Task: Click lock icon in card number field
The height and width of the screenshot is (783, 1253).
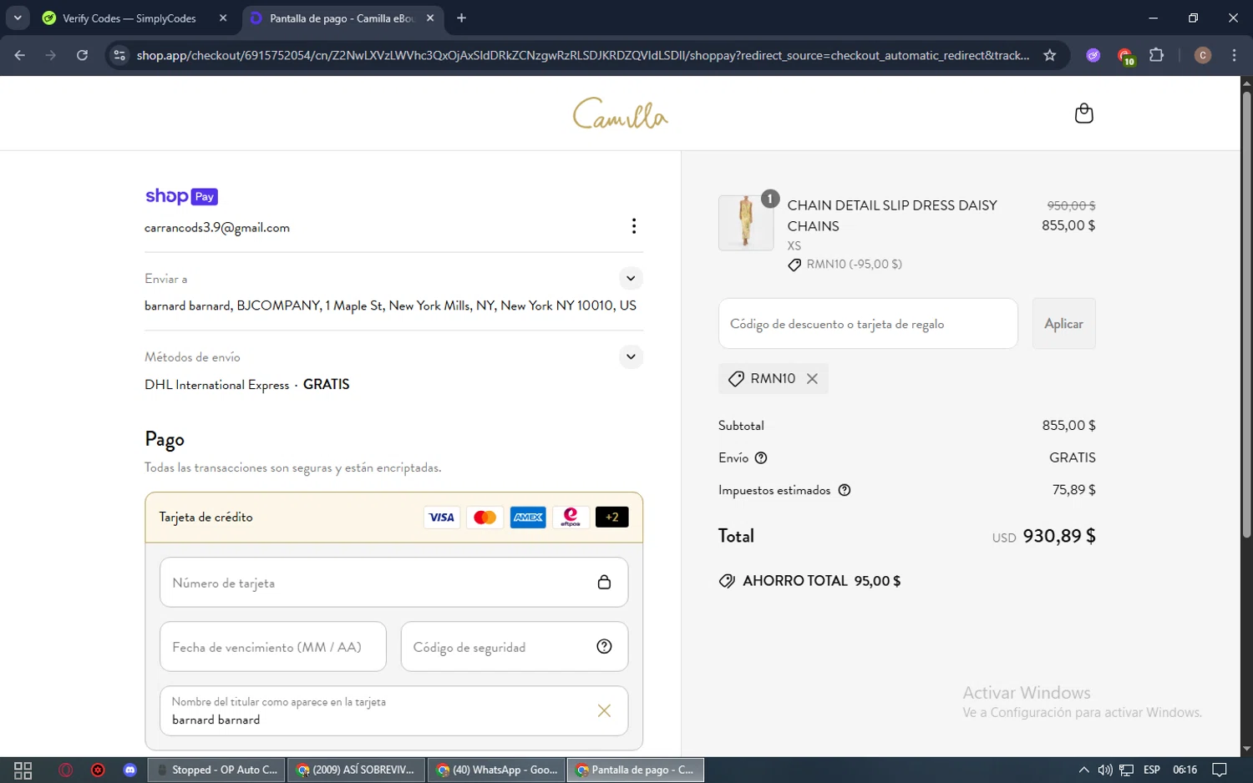Action: [604, 583]
